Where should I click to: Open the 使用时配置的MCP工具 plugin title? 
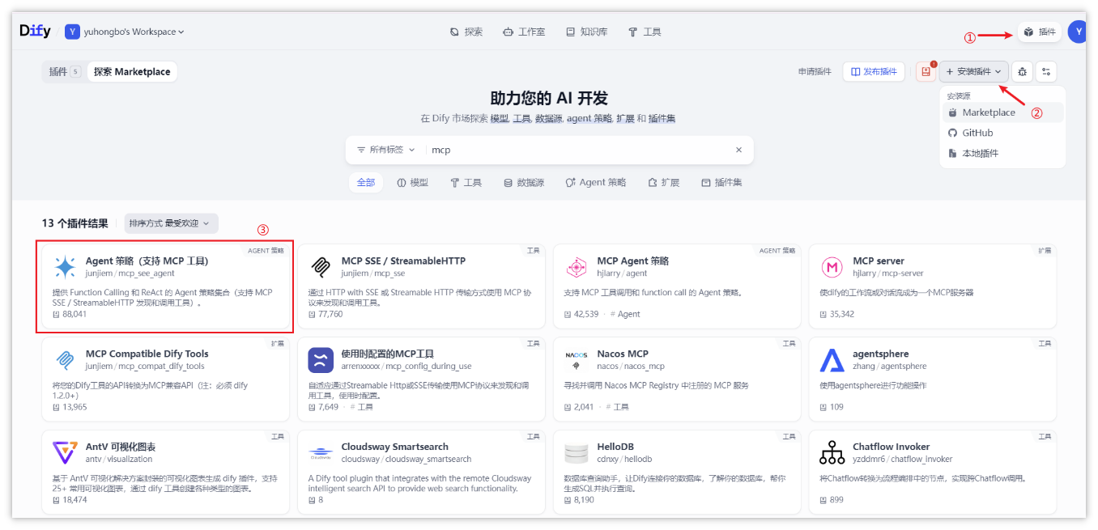388,354
